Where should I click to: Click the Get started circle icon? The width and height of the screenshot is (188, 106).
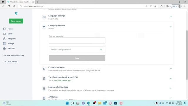pos(5,62)
